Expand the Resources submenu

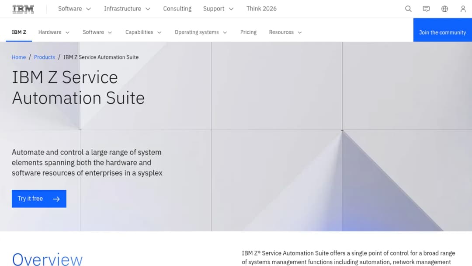point(285,32)
